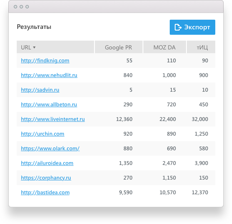
Task: Click the first window control circle
Action: (x=15, y=7)
